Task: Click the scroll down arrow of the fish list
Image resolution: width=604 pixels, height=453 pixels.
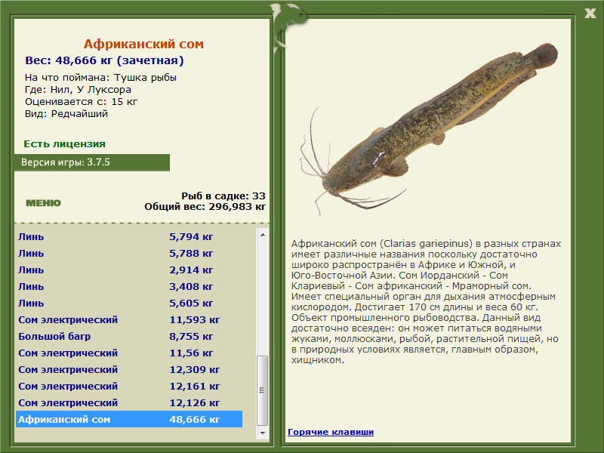Action: [x=263, y=433]
